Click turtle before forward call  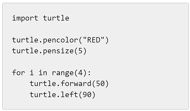pos(43,84)
